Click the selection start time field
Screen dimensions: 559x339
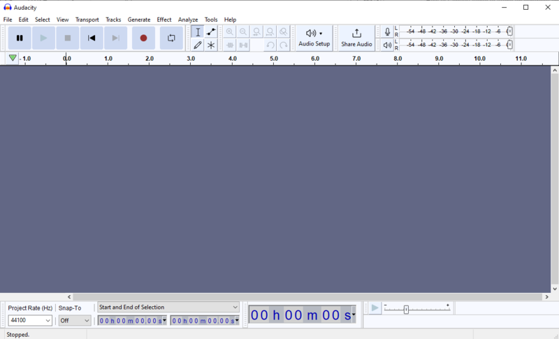pyautogui.click(x=130, y=321)
